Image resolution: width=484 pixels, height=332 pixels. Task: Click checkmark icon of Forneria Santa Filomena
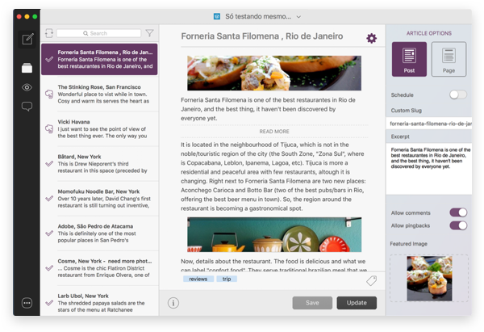click(49, 59)
